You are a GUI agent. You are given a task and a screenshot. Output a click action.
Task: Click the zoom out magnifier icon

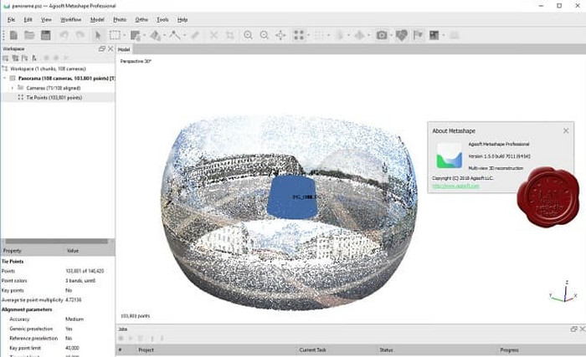click(265, 35)
